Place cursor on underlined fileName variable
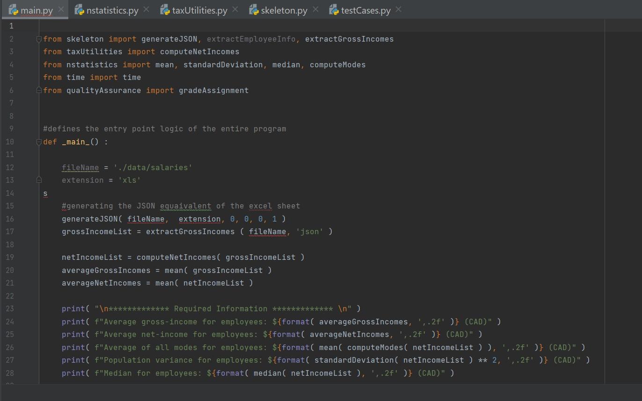The height and width of the screenshot is (401, 642). [80, 167]
